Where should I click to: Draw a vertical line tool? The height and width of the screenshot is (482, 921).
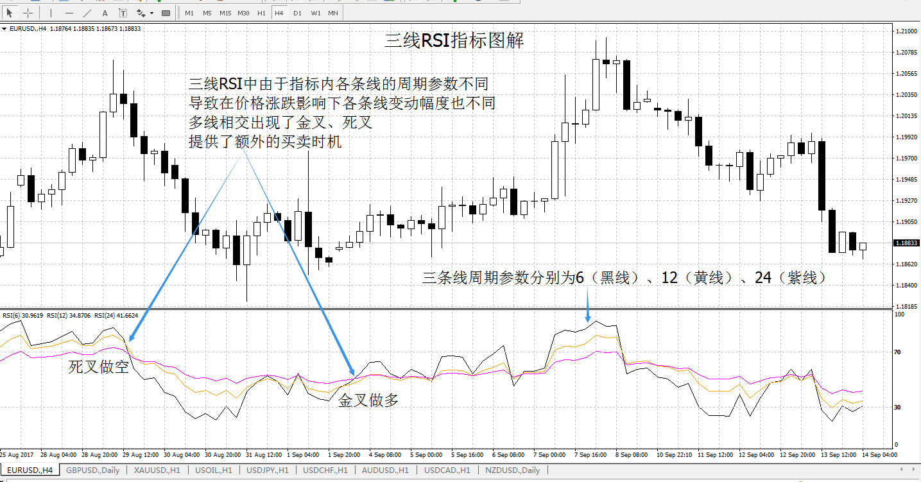point(51,13)
